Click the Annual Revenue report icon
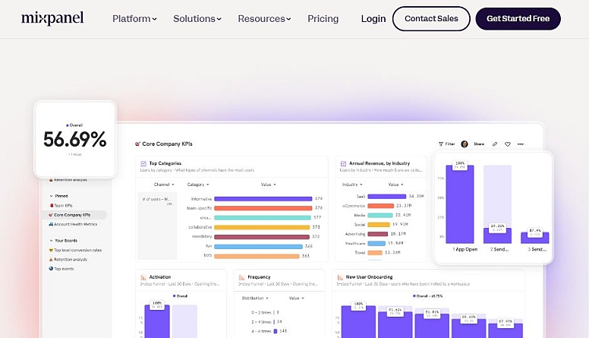Image resolution: width=589 pixels, height=338 pixels. (x=343, y=163)
